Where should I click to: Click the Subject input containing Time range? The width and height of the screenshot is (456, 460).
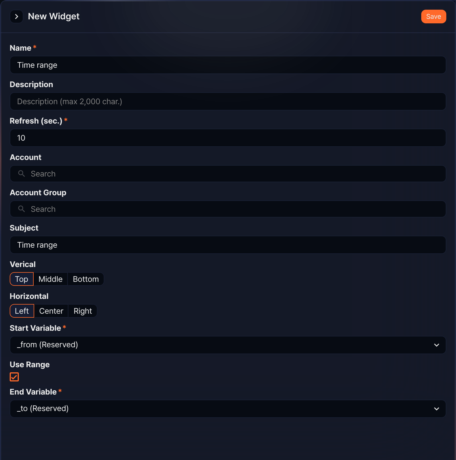(228, 245)
